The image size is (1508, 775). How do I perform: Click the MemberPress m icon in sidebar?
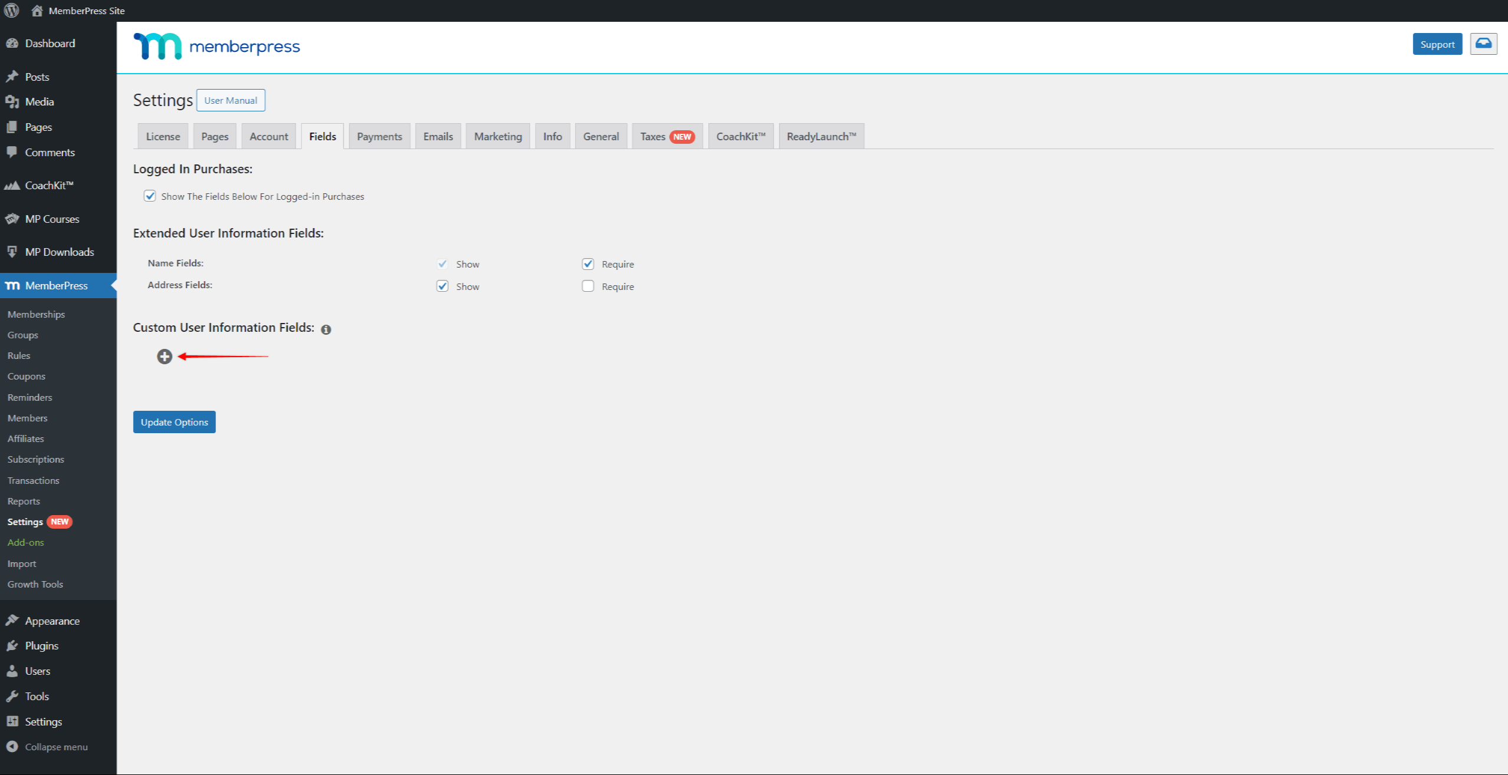[12, 285]
